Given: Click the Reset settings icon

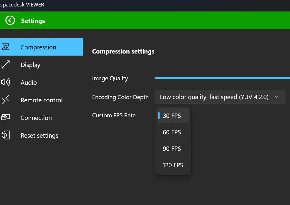Looking at the screenshot, I should 6,135.
